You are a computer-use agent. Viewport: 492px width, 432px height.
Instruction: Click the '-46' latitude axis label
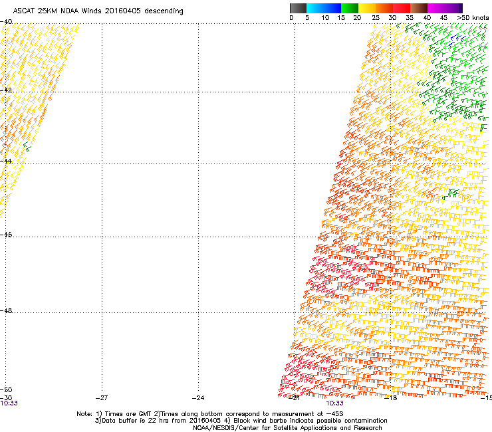[x=6, y=235]
